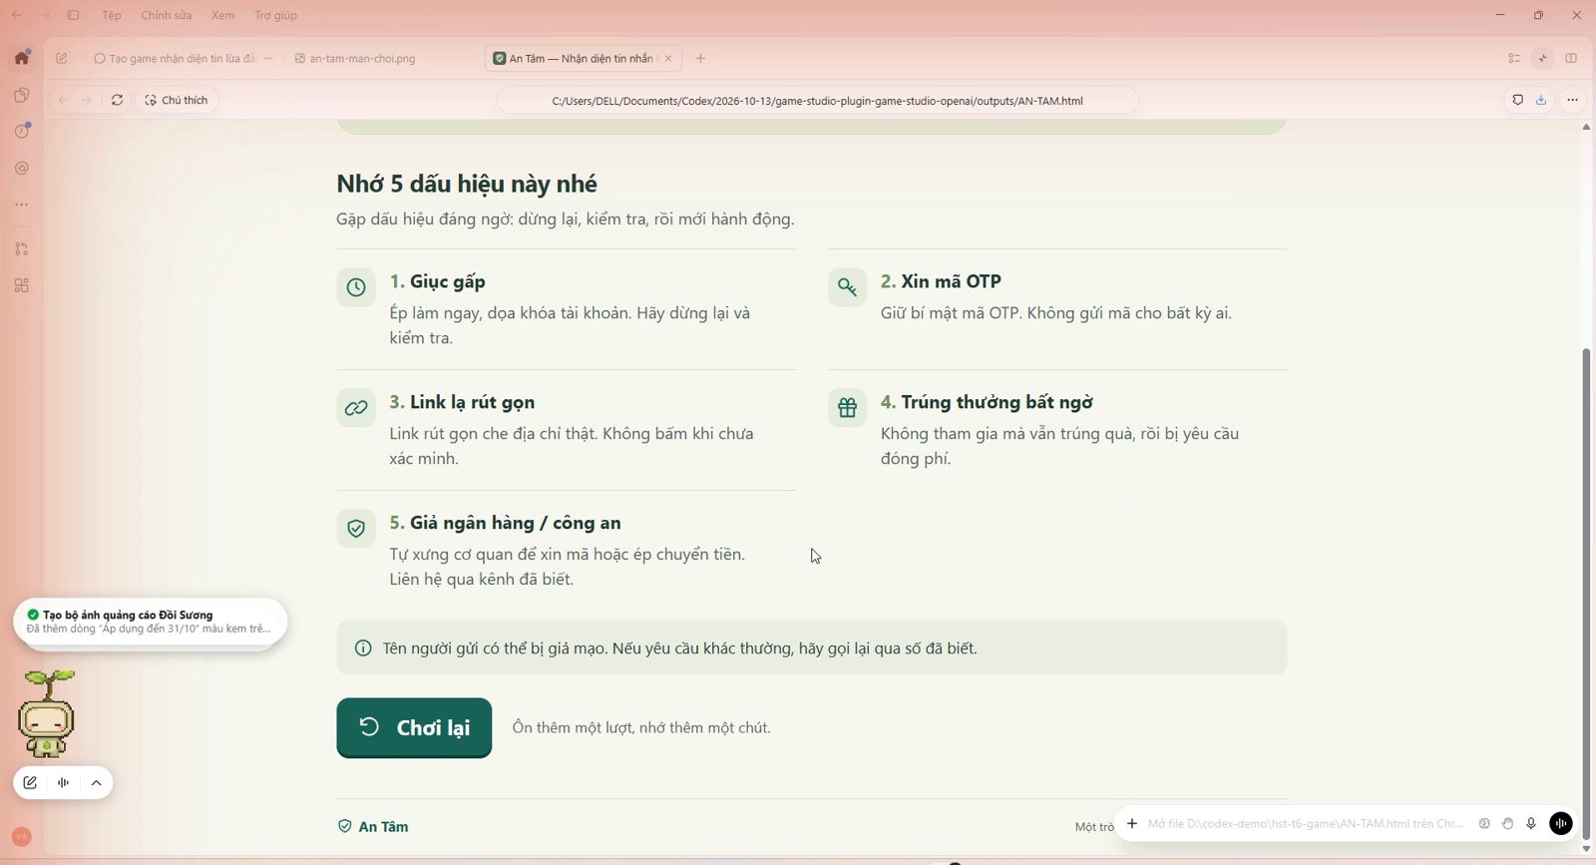The width and height of the screenshot is (1596, 865).
Task: Open the Tạo bộ ảnh quảng cáo Đồi Sương notification
Action: point(150,622)
